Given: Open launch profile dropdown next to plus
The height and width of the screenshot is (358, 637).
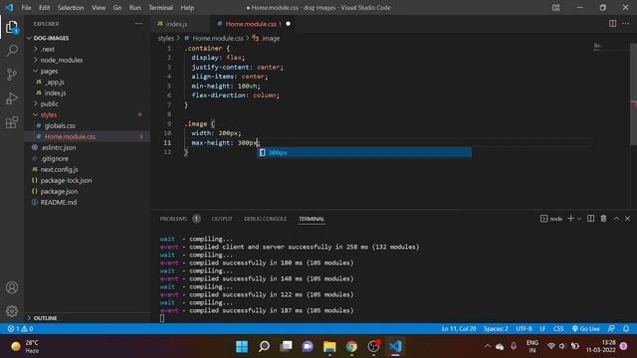Looking at the screenshot, I should click(579, 219).
